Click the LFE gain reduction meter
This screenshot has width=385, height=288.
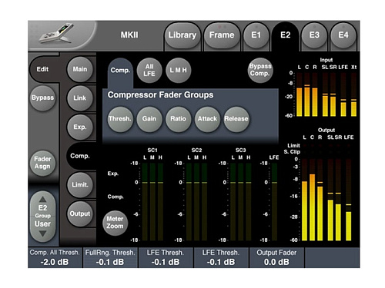click(274, 202)
